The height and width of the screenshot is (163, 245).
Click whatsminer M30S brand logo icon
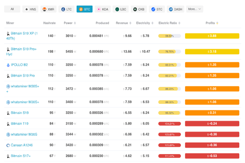pos(8,134)
